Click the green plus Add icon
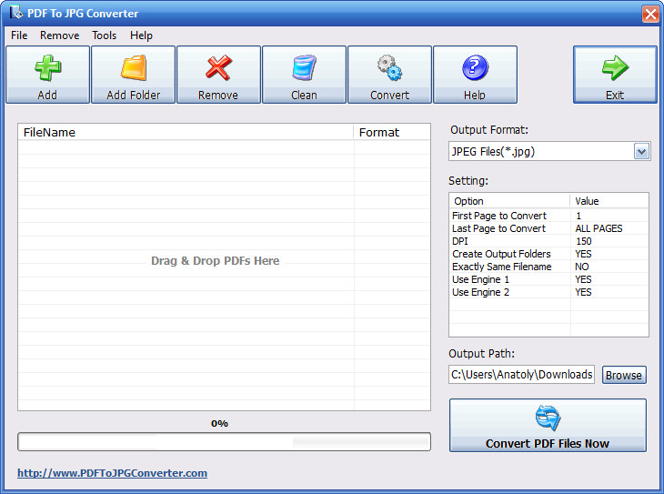The height and width of the screenshot is (494, 664). (x=47, y=68)
